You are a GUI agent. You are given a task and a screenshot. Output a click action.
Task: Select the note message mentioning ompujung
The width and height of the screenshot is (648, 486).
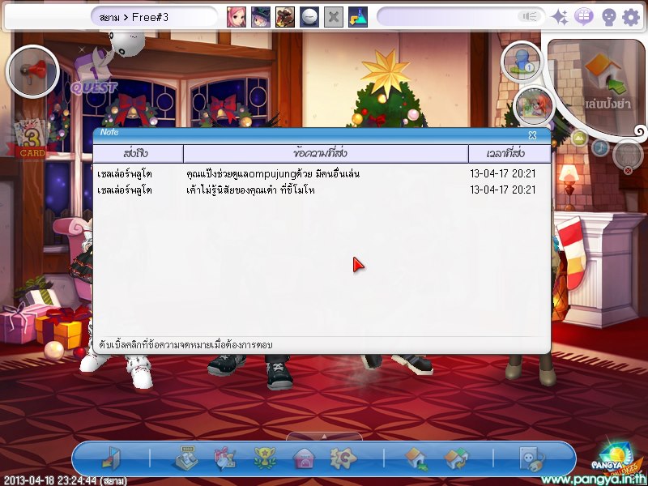(273, 174)
